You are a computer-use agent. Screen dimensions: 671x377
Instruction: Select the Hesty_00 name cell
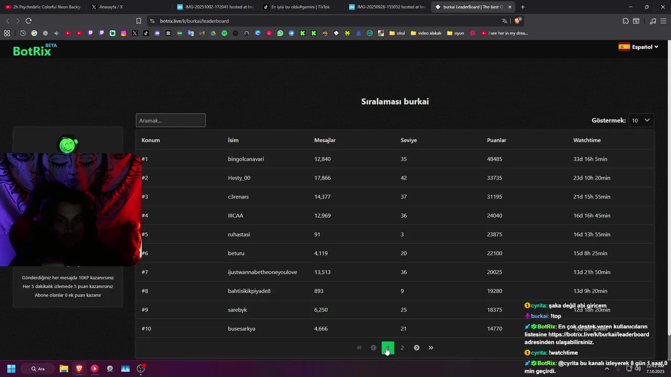click(239, 178)
